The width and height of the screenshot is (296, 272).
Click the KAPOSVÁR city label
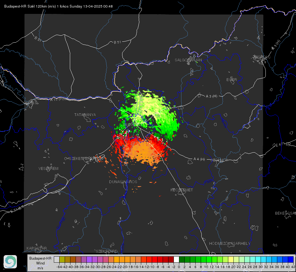[x=37, y=248]
